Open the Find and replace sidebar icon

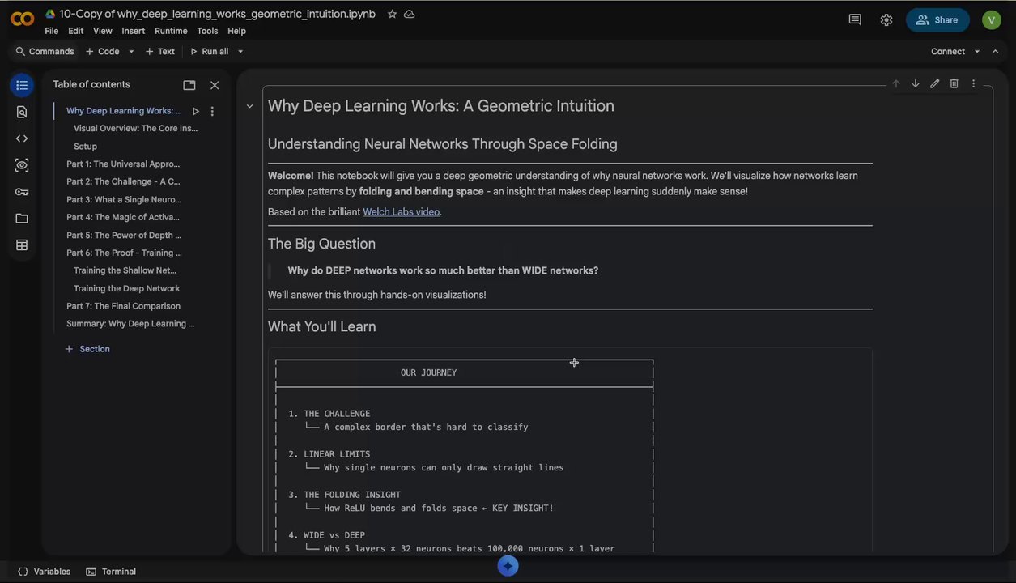click(22, 112)
